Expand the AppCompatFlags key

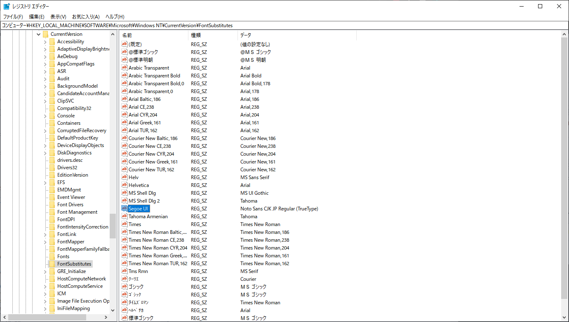point(45,64)
